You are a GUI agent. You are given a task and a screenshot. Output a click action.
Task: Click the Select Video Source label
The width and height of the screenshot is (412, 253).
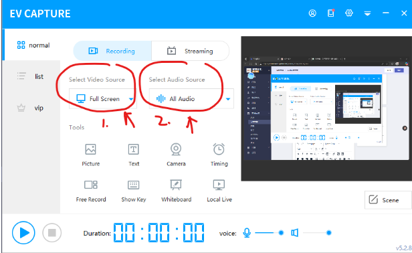point(97,80)
